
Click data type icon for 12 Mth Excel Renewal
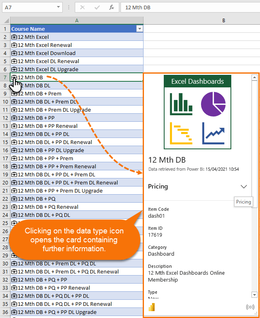(x=14, y=45)
